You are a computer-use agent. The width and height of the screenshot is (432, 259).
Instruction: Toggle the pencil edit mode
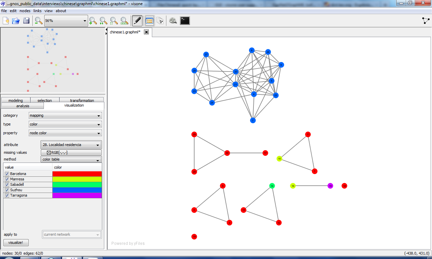pyautogui.click(x=137, y=21)
